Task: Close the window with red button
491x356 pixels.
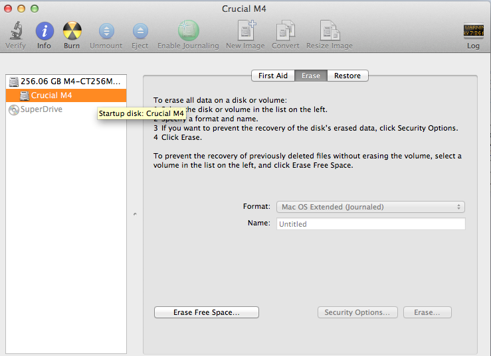Action: pos(8,9)
